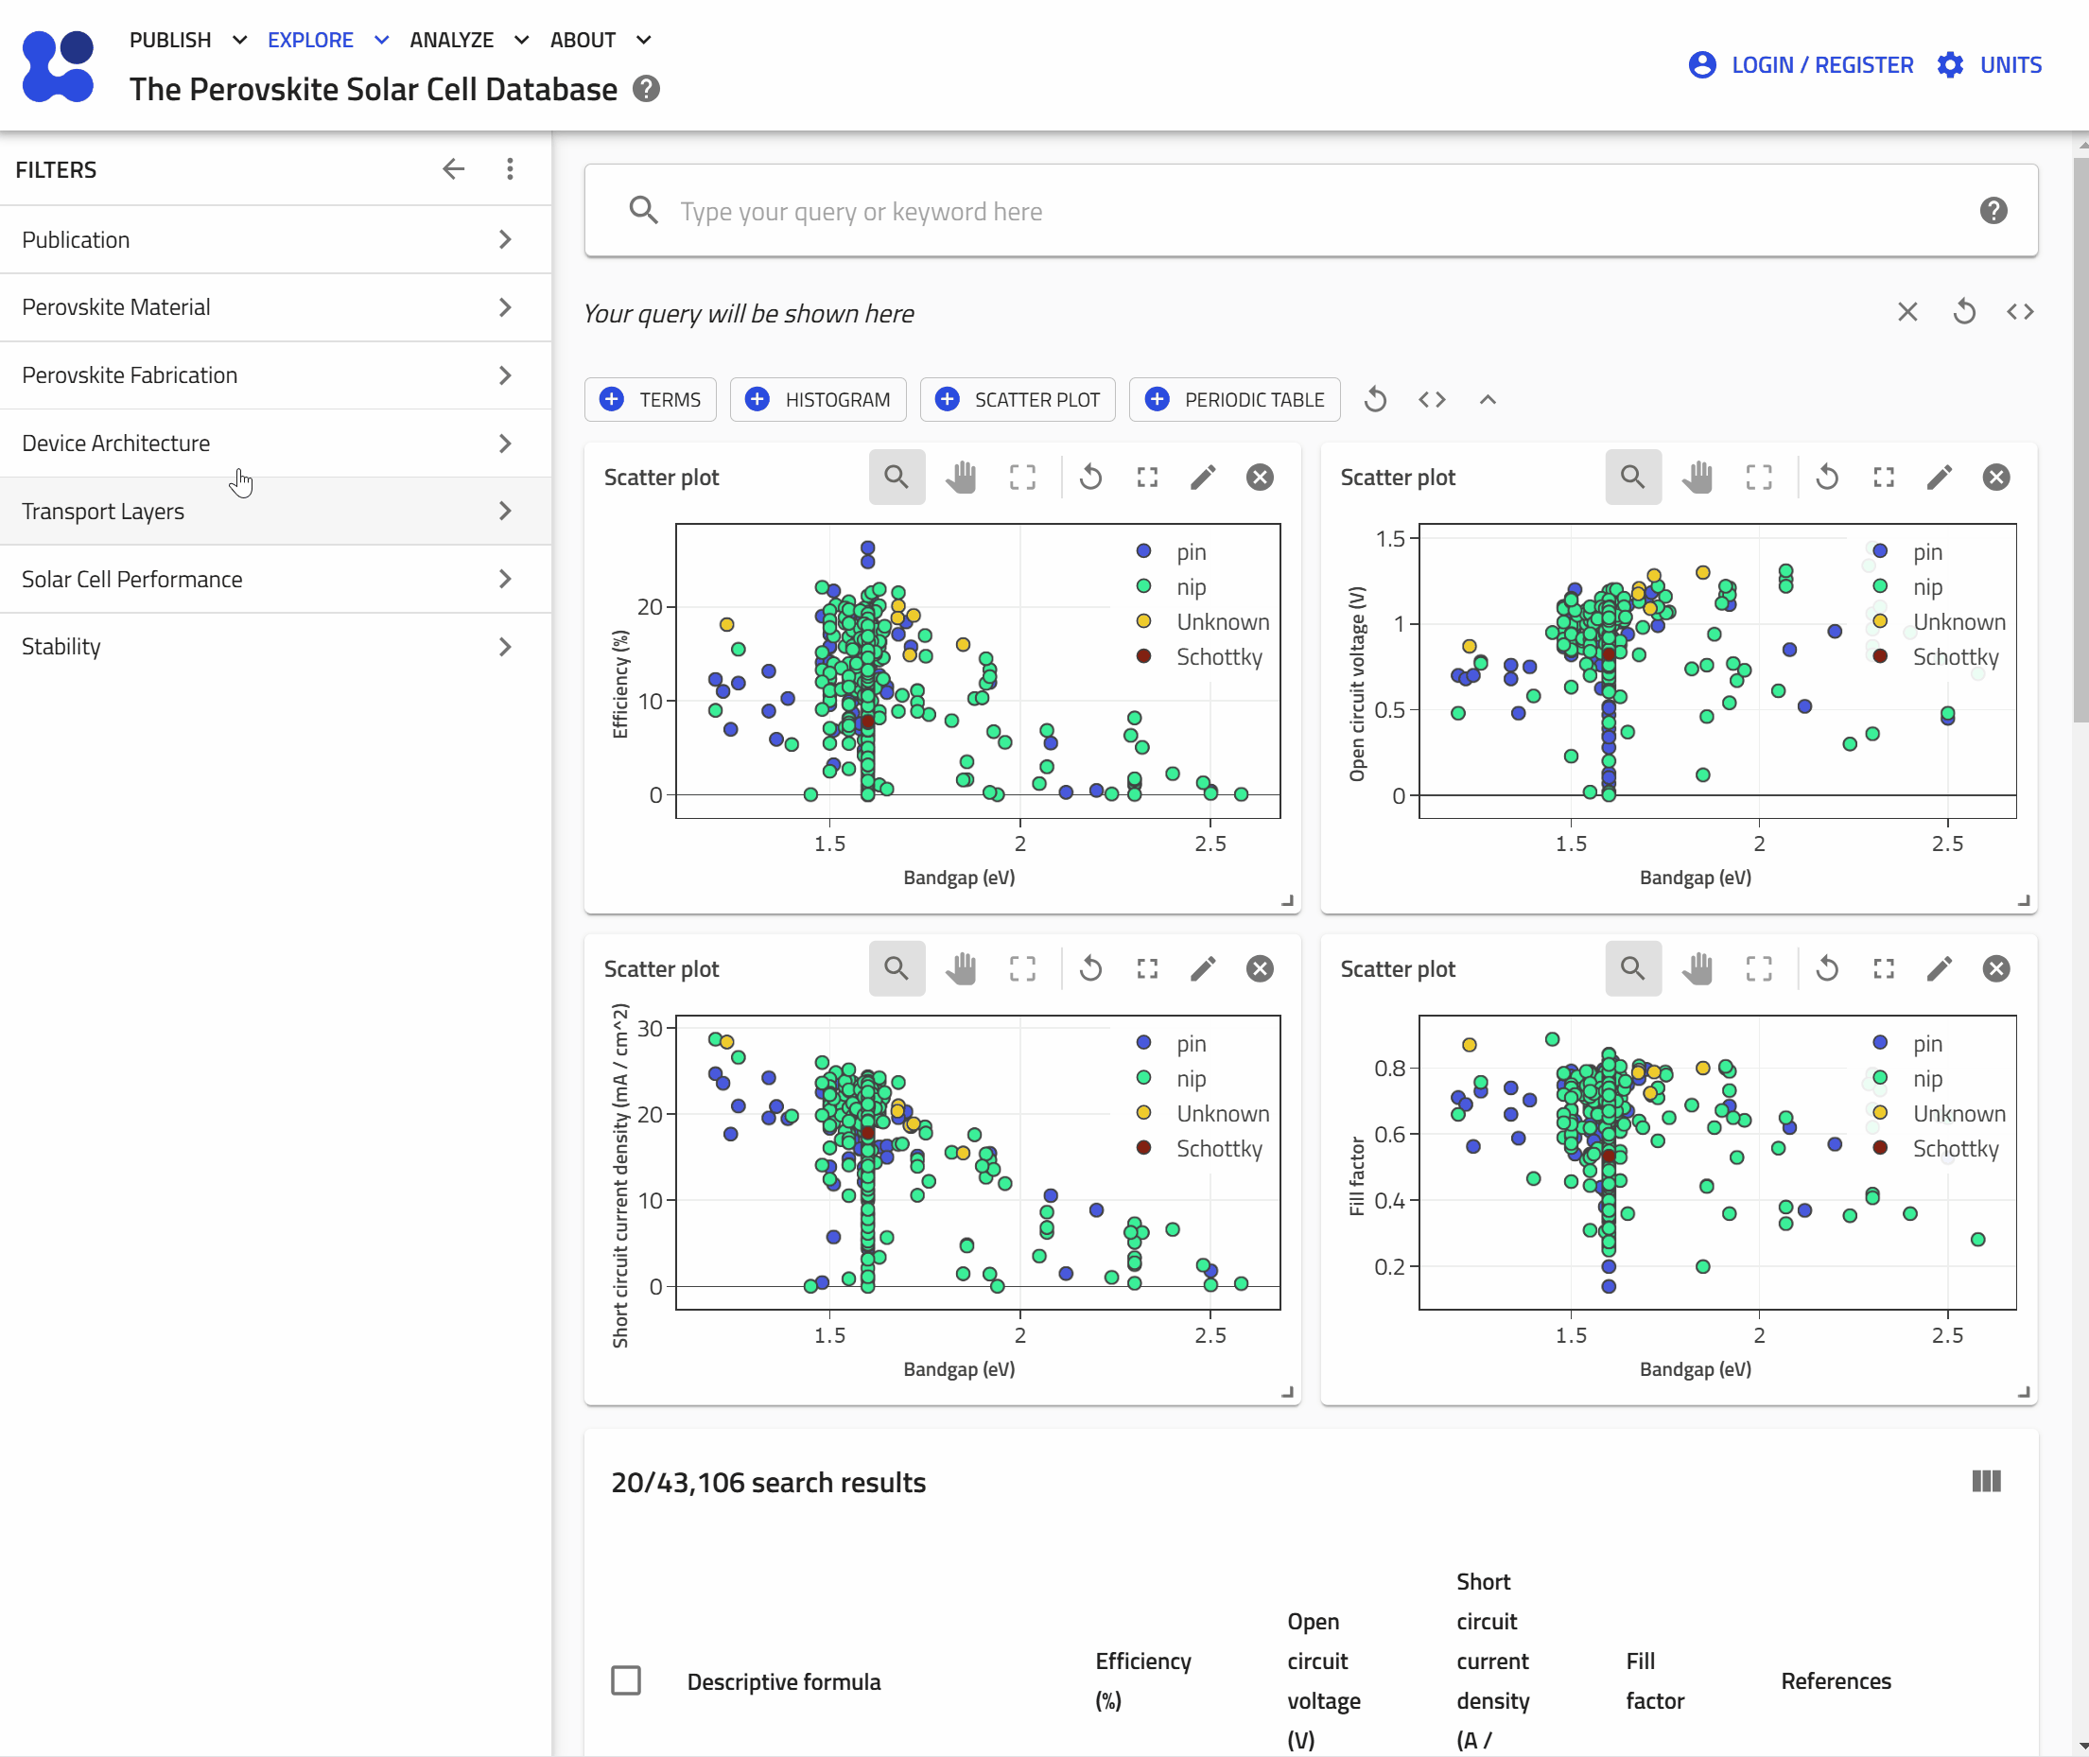Collapse the filters panel with the back arrow

453,169
